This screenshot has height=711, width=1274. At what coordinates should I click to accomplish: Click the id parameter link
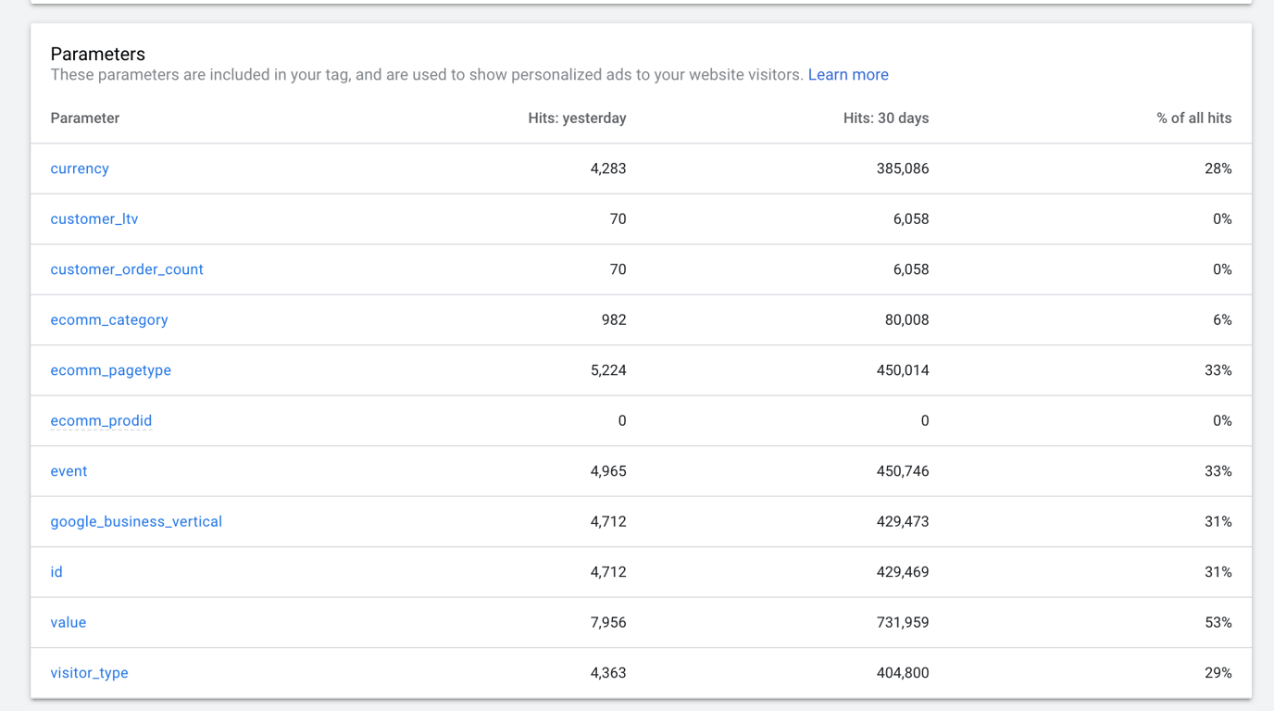56,572
